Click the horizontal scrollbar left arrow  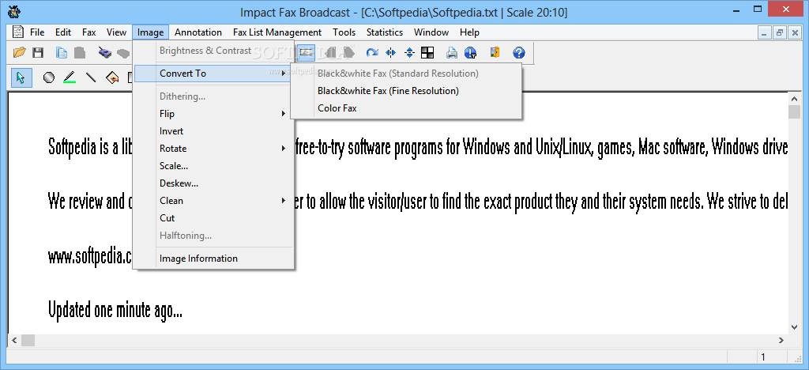pyautogui.click(x=14, y=340)
